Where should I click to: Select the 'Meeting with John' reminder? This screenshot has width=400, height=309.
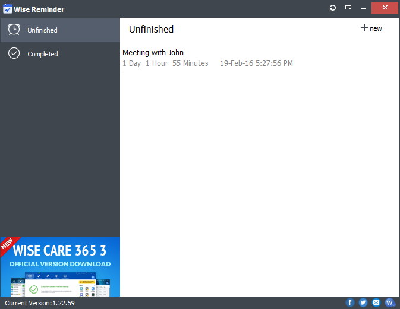153,53
